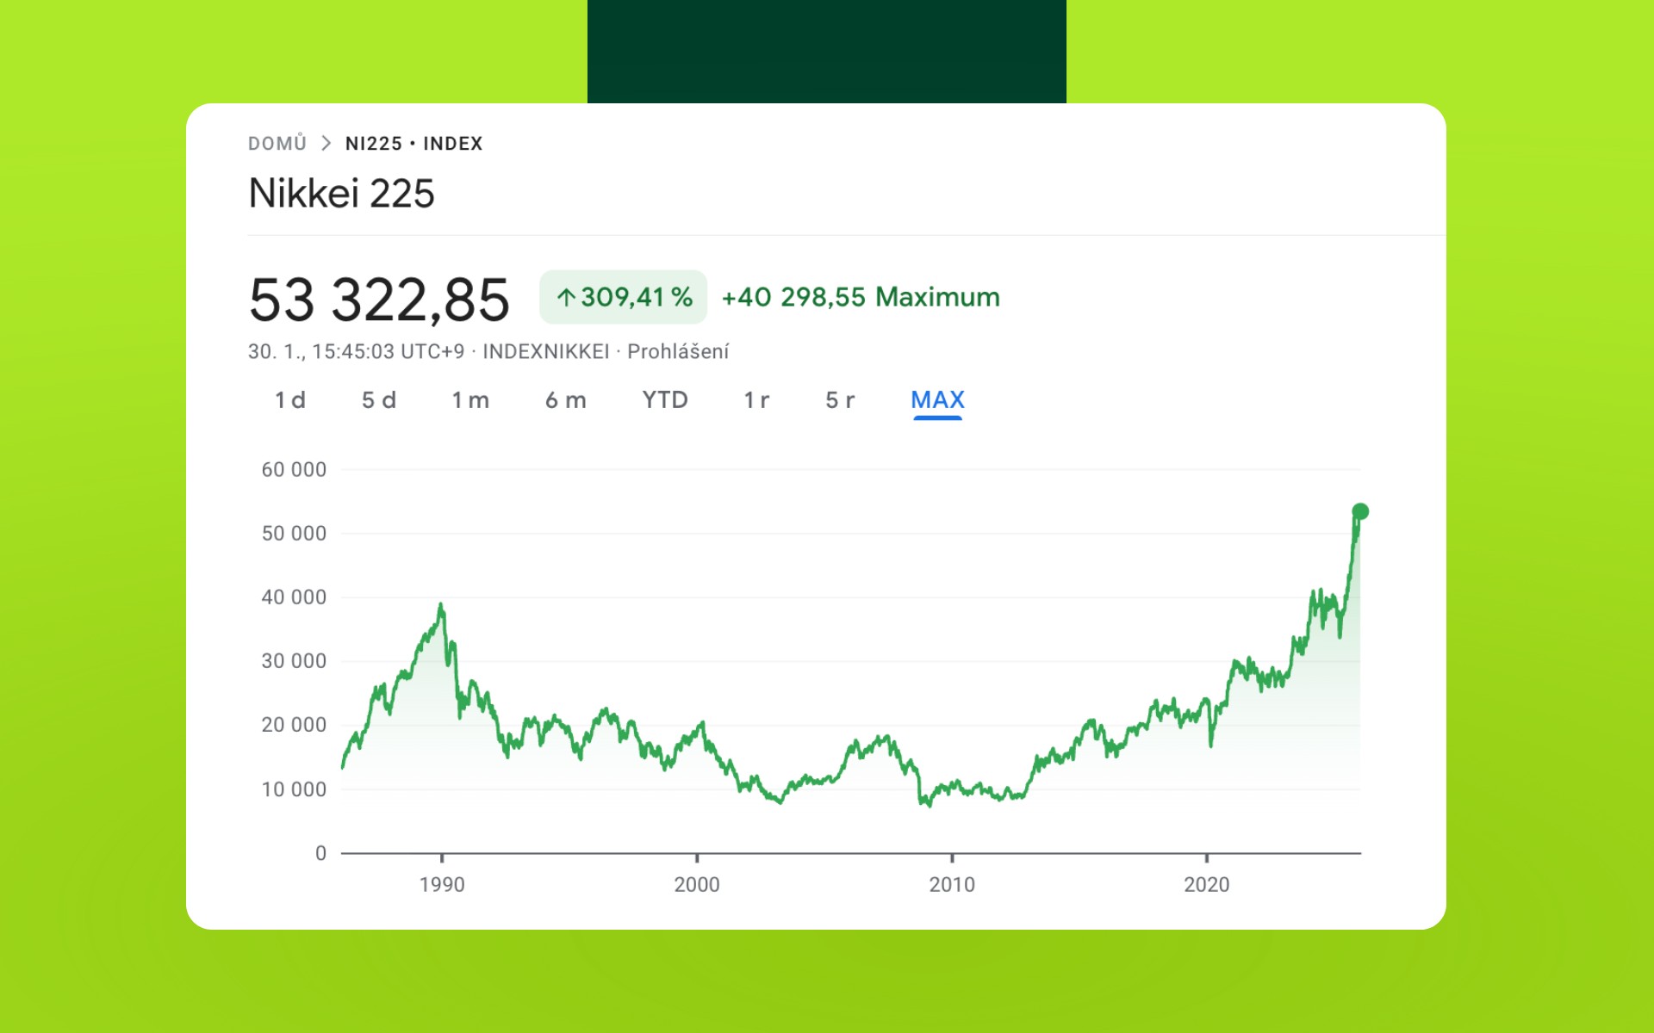
Task: Click the 53 322,85 index value
Action: (x=379, y=300)
